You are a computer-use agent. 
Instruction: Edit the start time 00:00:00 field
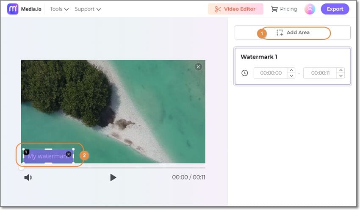[271, 73]
